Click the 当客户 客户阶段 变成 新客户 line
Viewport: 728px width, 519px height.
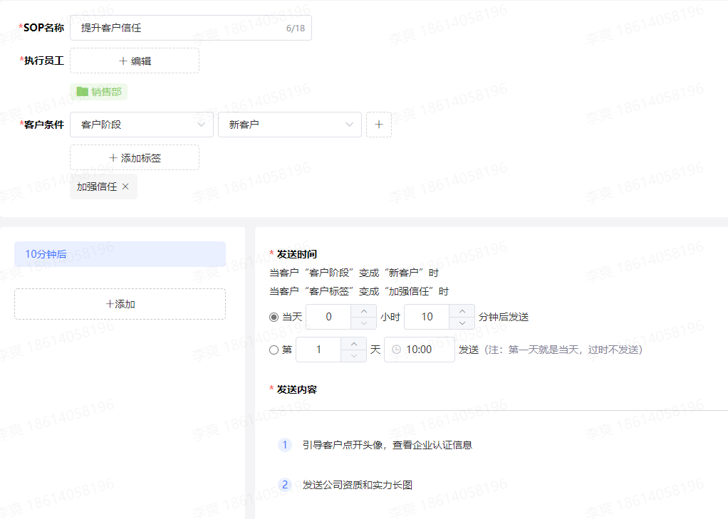point(354,273)
